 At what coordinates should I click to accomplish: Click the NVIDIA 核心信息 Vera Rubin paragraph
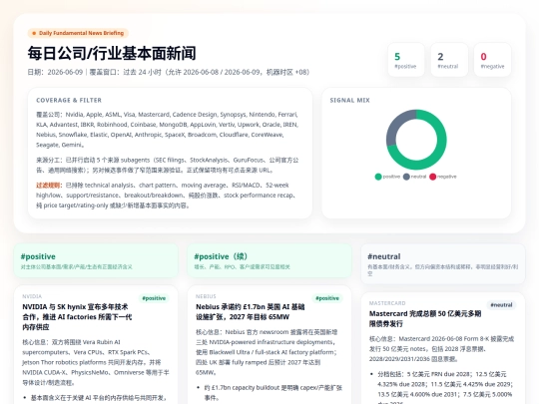(x=96, y=362)
